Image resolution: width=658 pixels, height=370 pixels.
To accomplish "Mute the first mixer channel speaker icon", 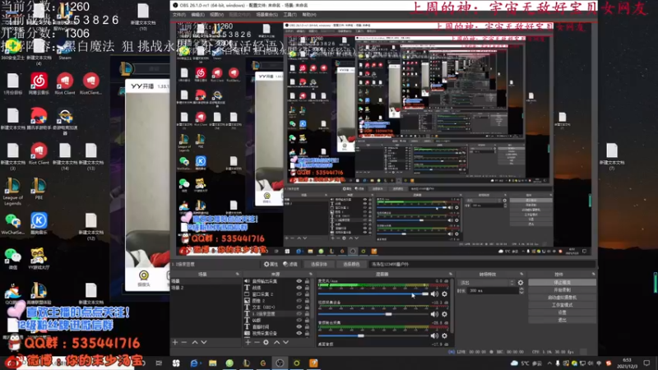I will pyautogui.click(x=434, y=294).
